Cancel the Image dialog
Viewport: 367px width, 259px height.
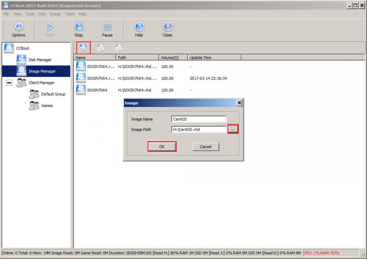point(206,147)
